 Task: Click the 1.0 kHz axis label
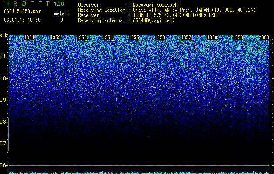point(3,78)
